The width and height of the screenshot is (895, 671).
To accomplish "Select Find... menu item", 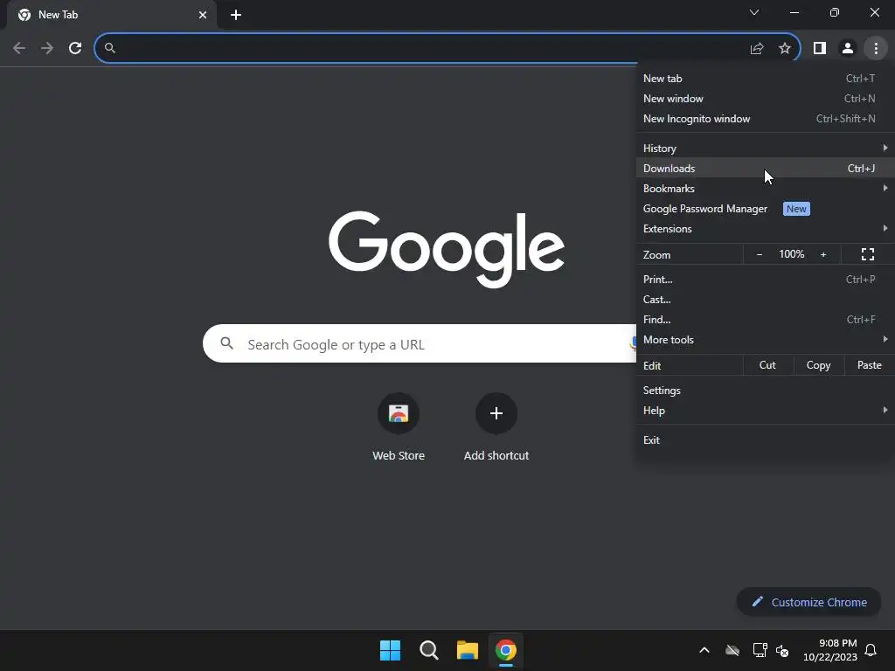I will [x=765, y=320].
